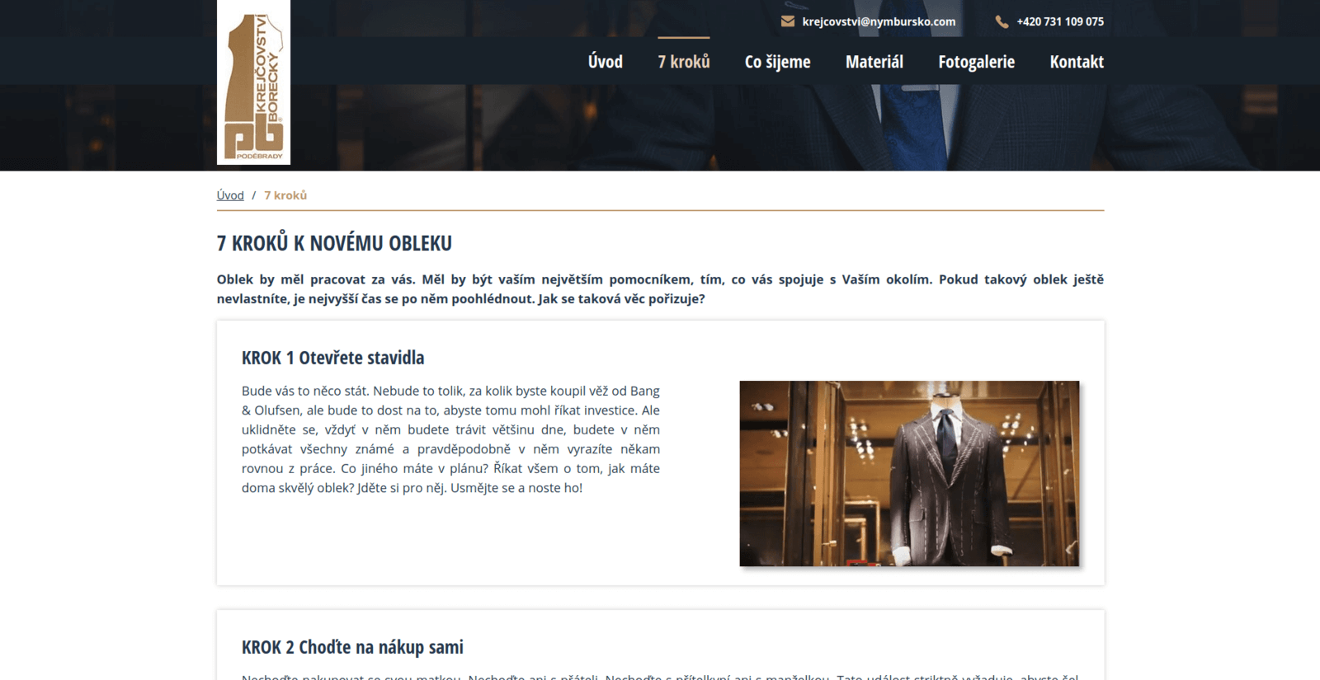Click the KROK 2 Choďte na nákup sami heading
The image size is (1320, 680).
(x=352, y=647)
